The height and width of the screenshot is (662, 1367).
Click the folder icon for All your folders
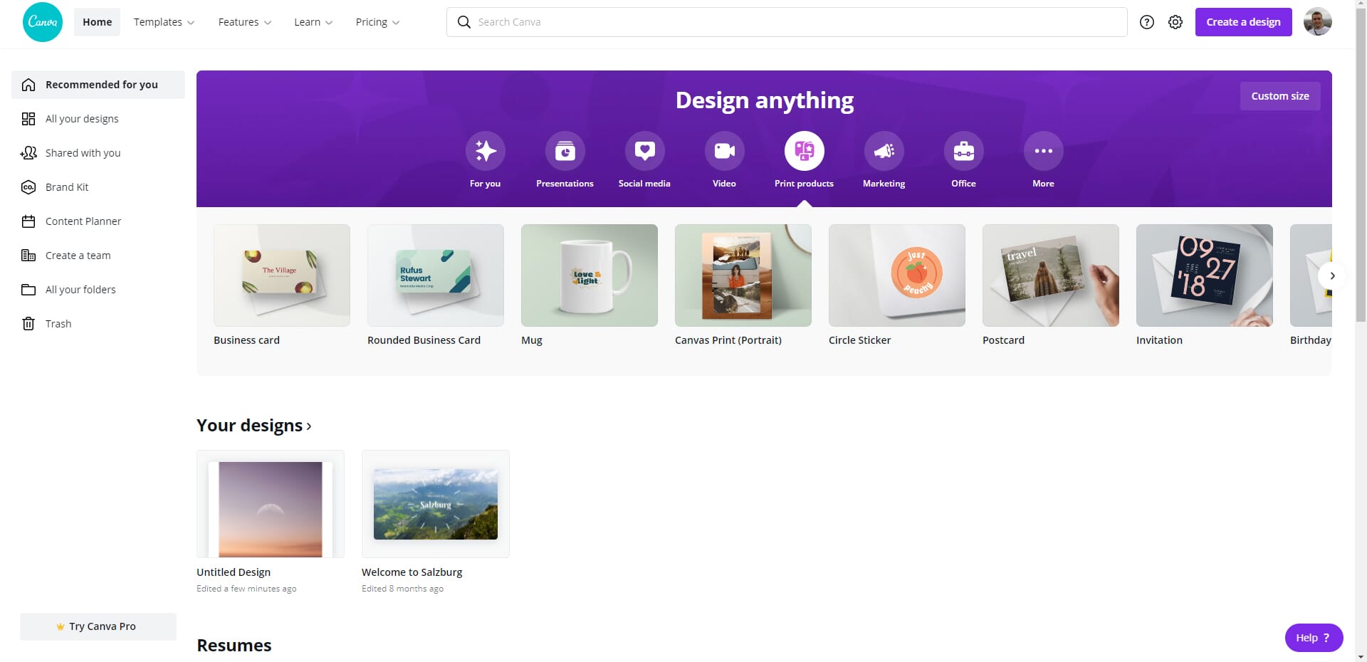[28, 290]
